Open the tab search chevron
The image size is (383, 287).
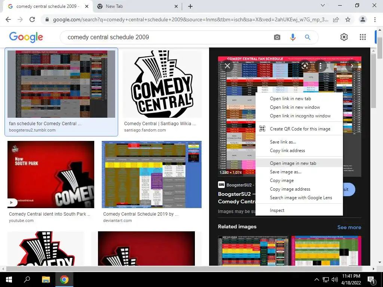point(323,5)
